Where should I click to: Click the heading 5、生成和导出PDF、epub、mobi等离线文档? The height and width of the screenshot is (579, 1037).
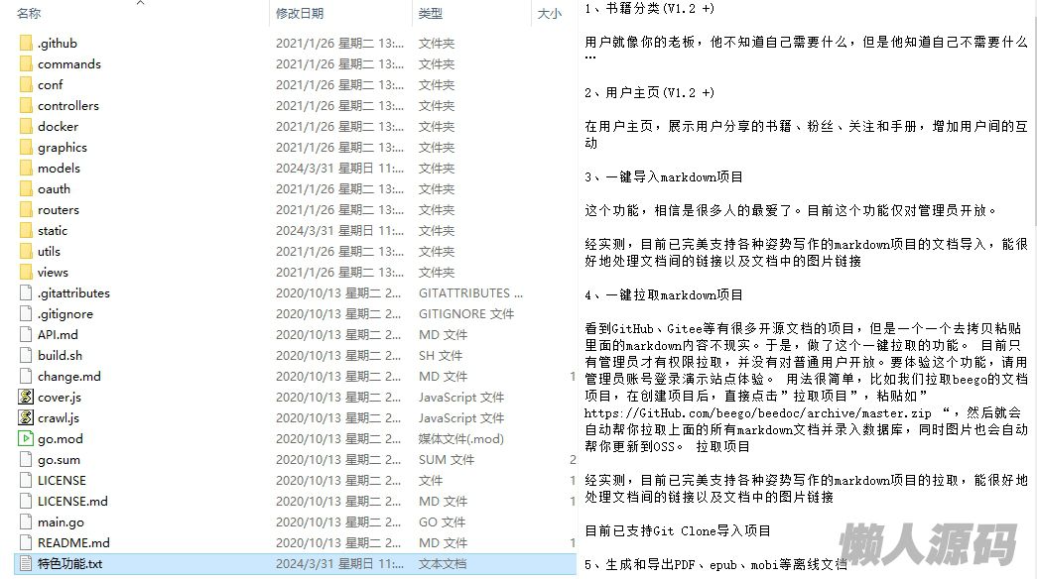715,564
